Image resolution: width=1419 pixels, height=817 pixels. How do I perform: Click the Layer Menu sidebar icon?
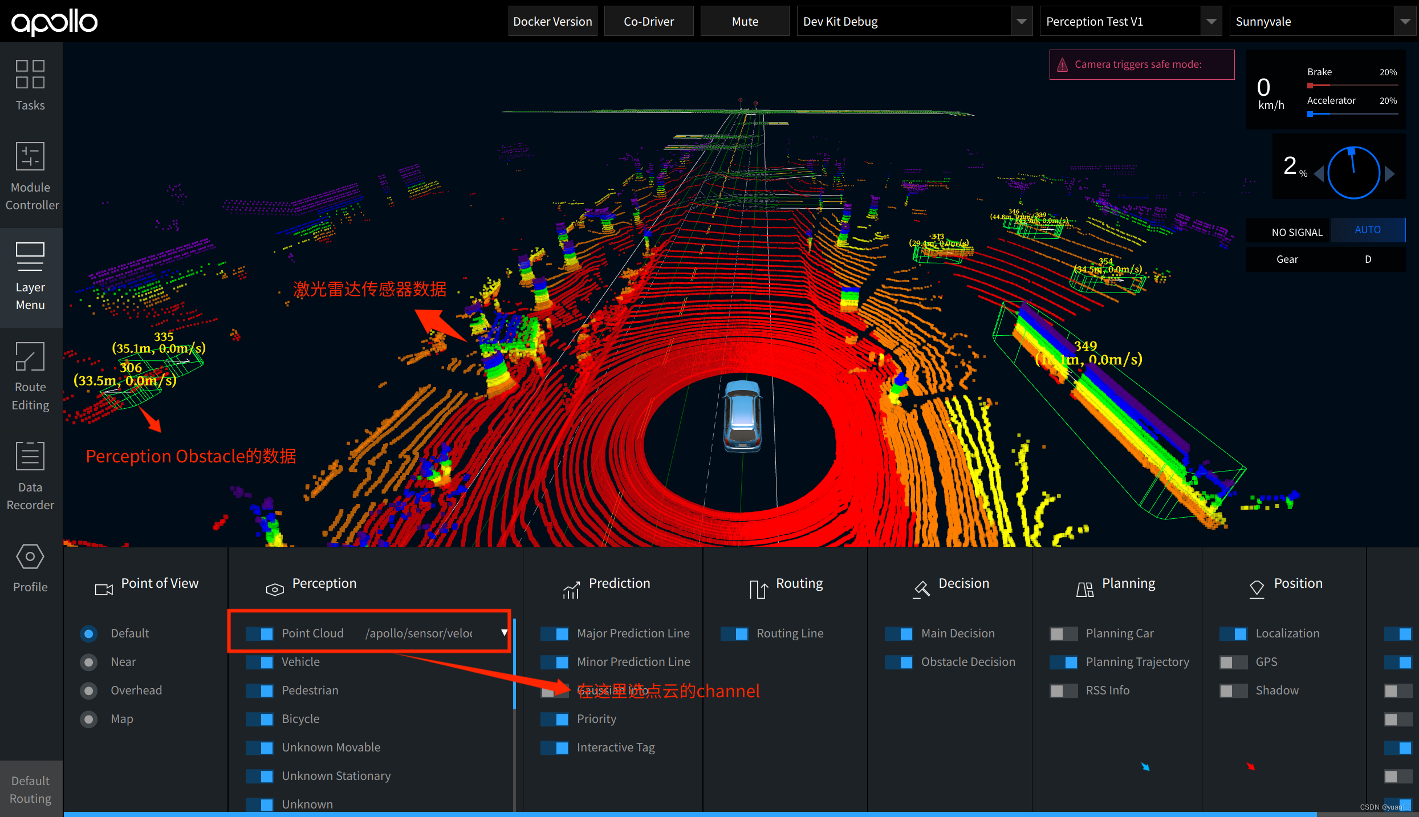[30, 257]
